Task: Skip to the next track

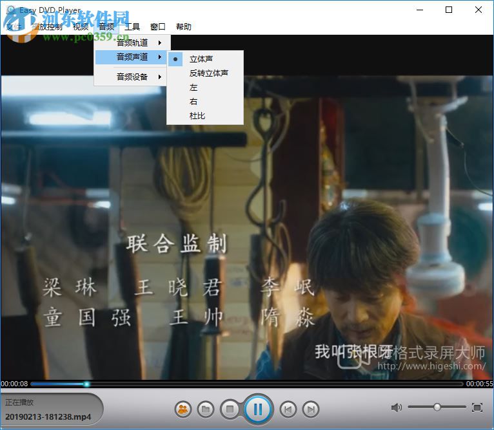Action: click(311, 409)
